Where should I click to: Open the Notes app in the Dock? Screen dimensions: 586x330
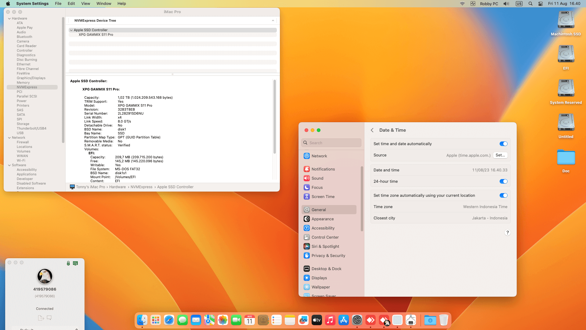[x=290, y=320]
